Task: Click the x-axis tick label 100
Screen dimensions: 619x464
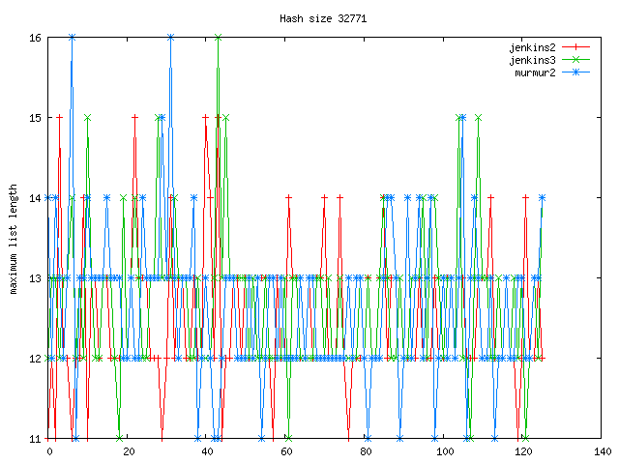Action: click(x=445, y=451)
